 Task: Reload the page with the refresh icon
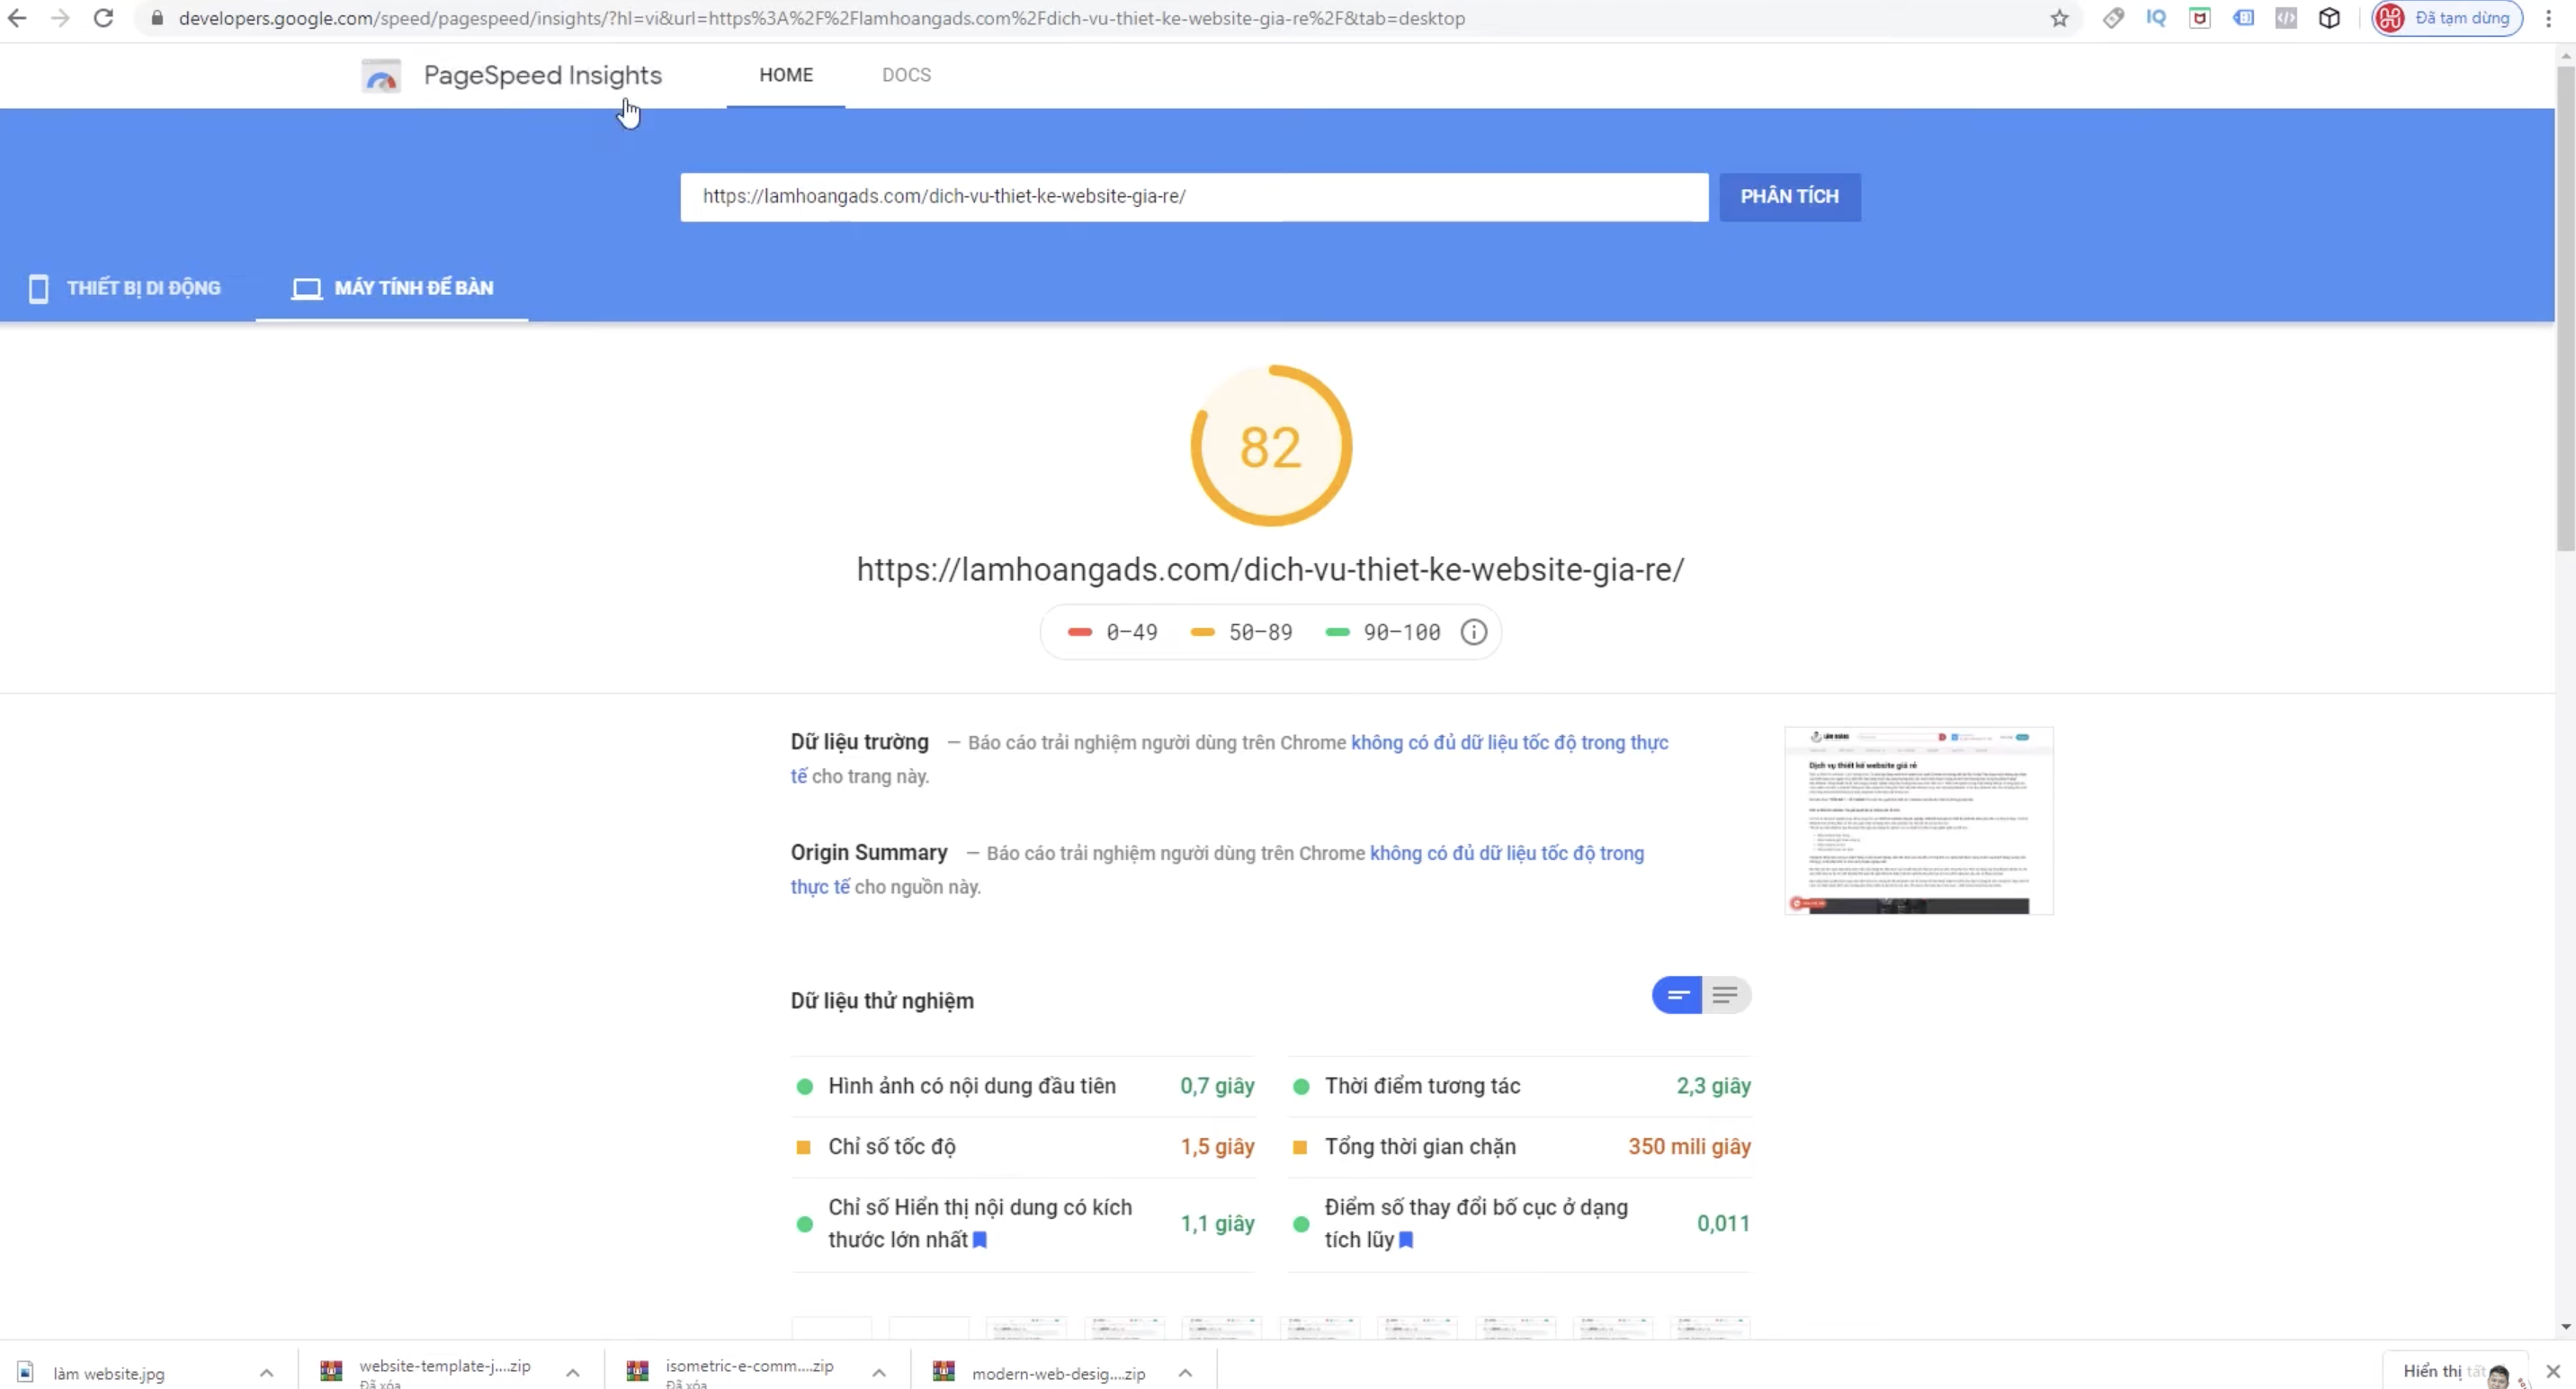tap(103, 18)
